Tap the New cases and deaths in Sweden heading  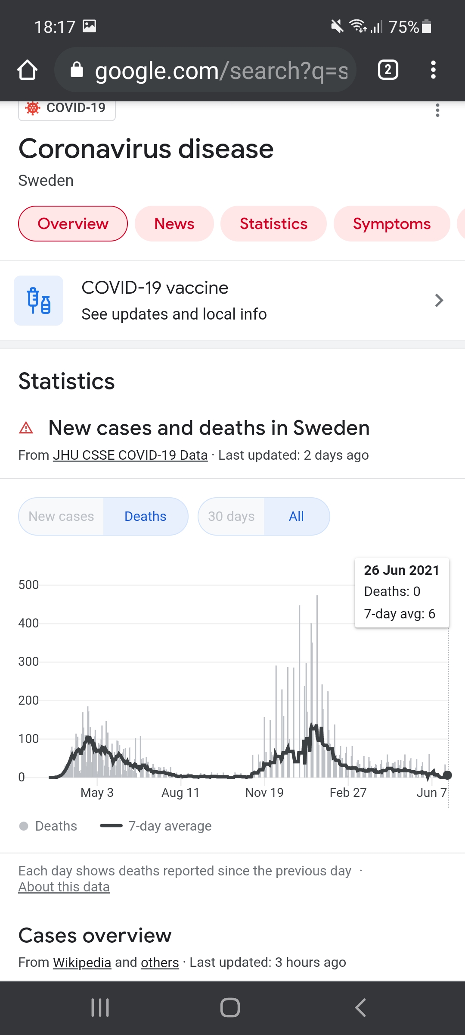[x=209, y=428]
